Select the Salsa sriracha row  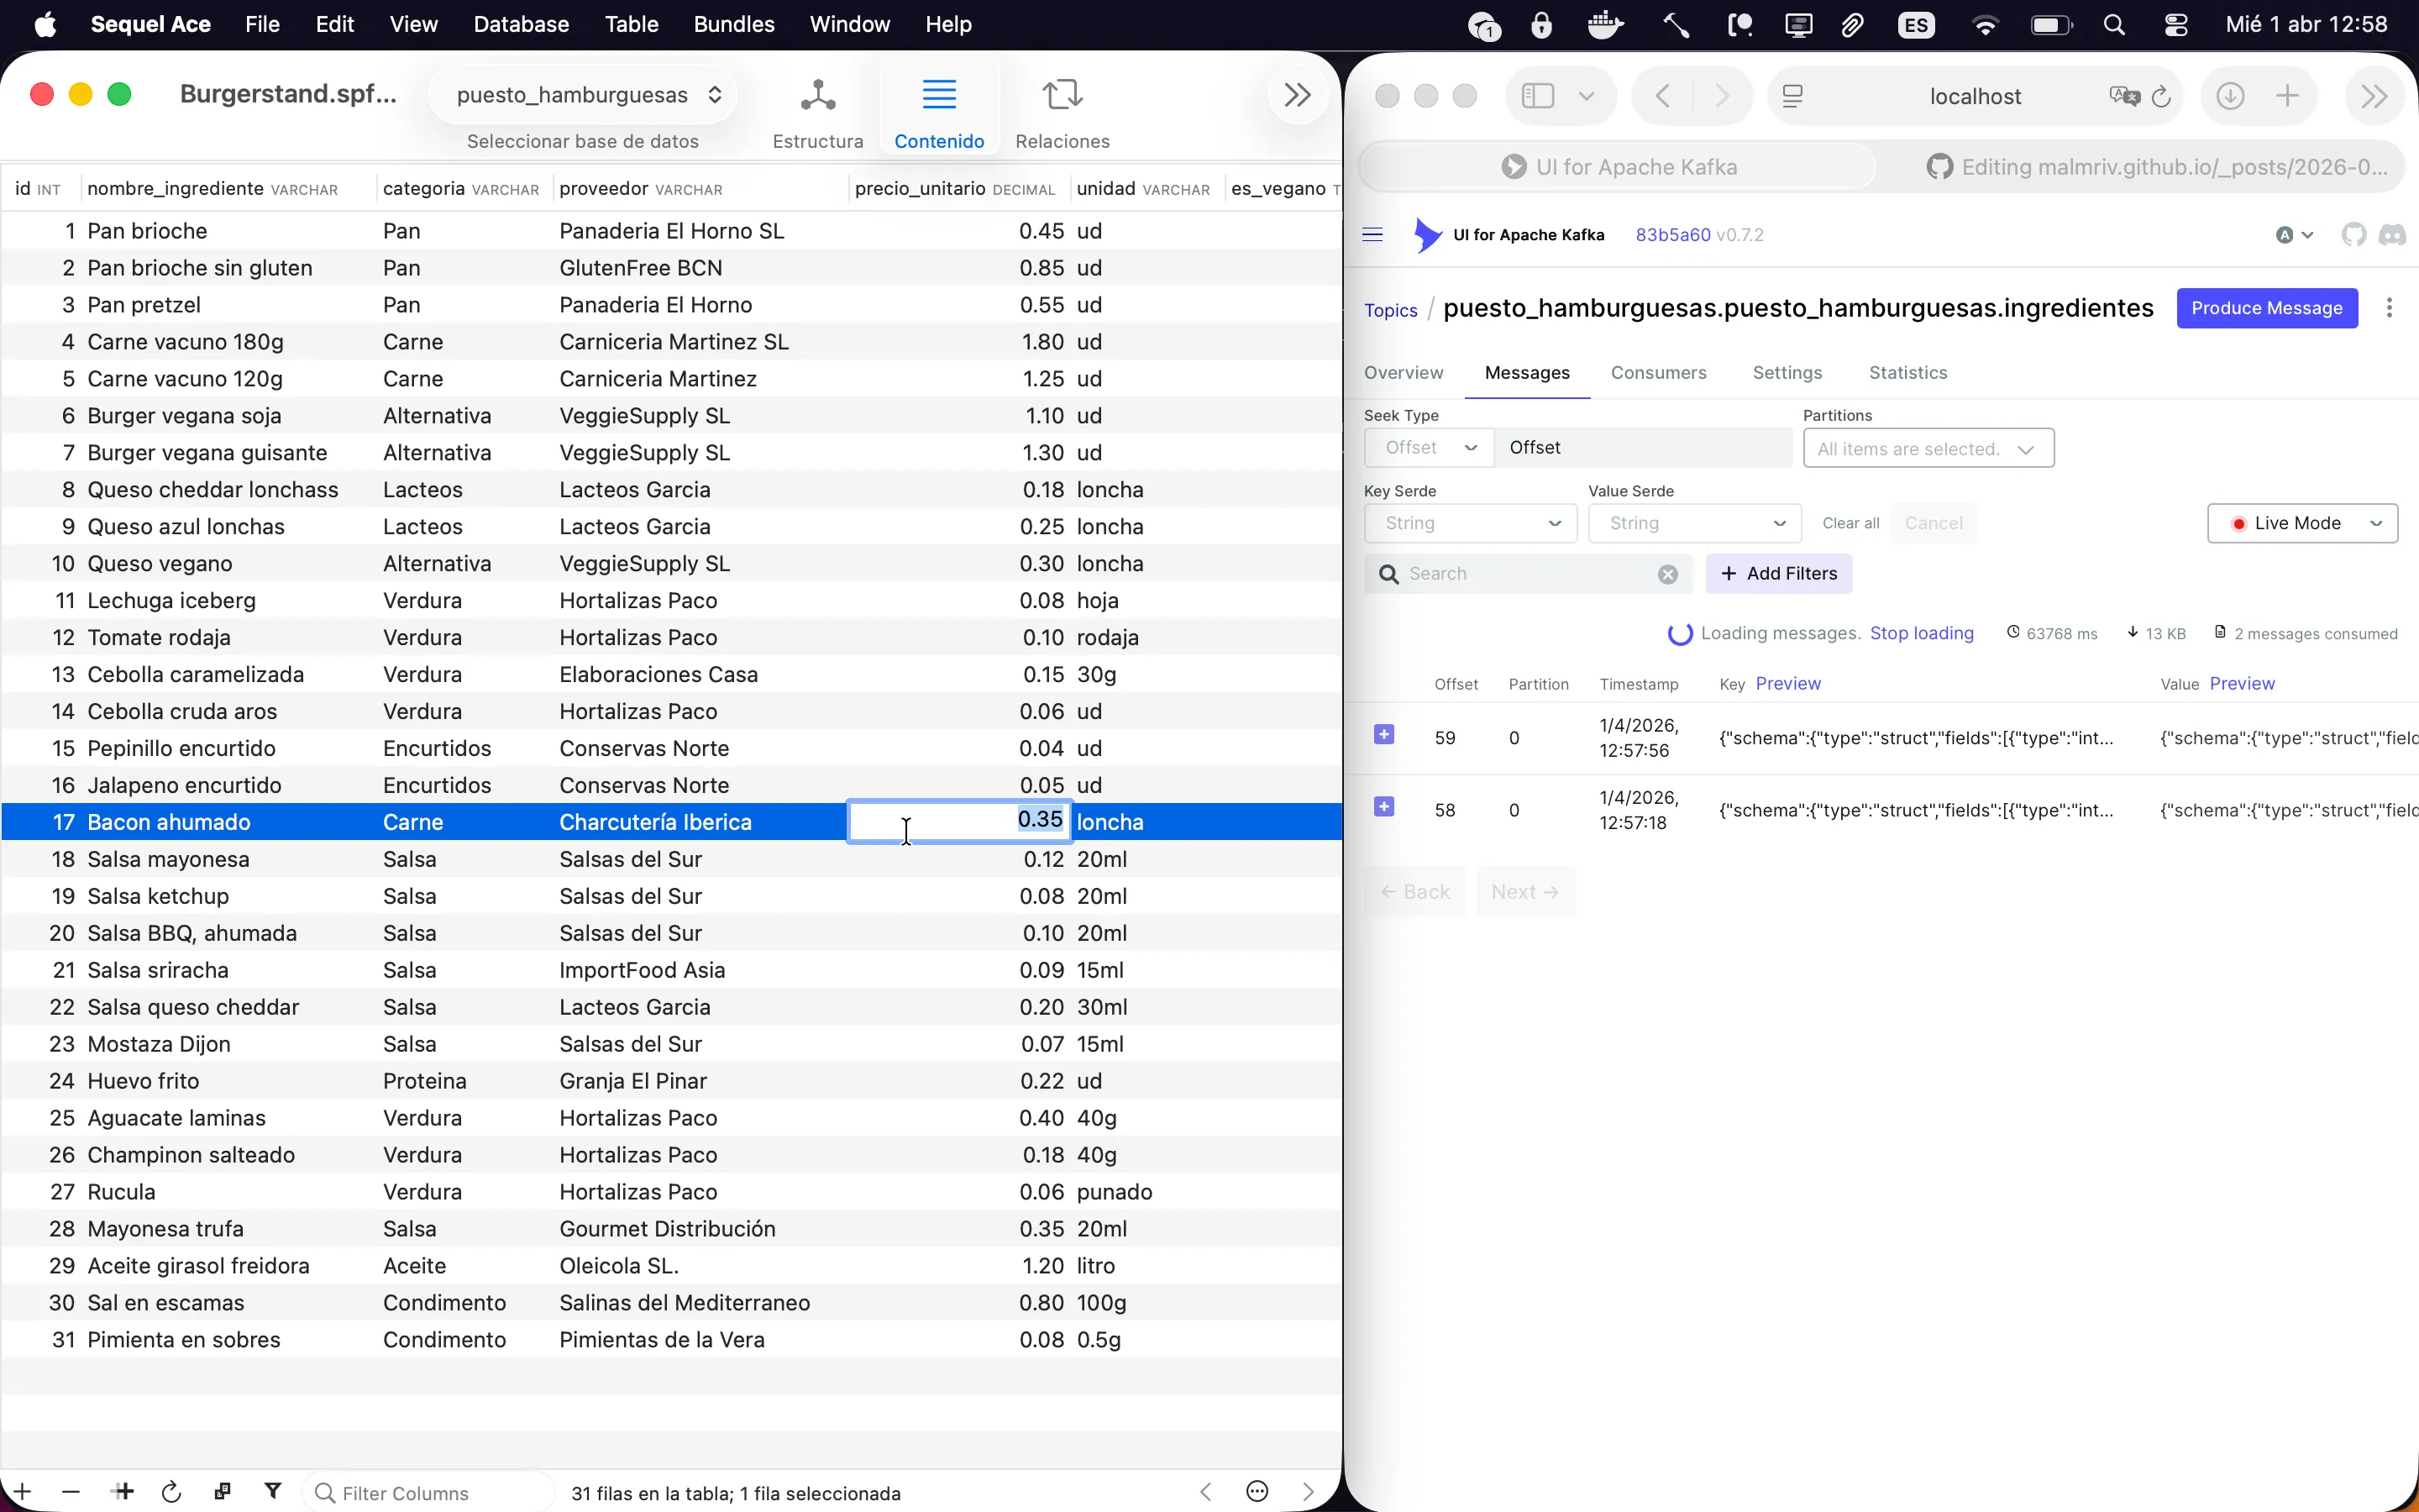671,970
